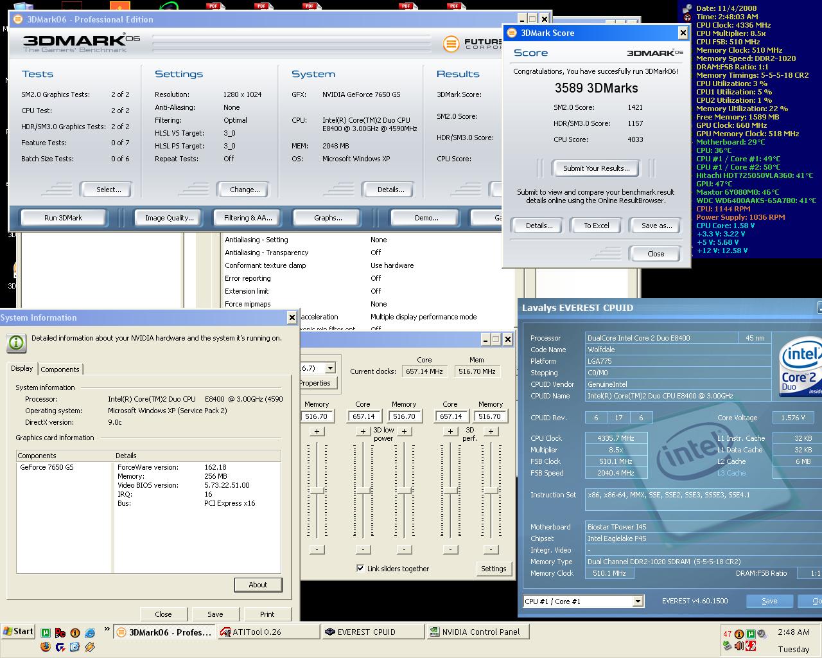The width and height of the screenshot is (822, 658).
Task: Open Graphs in 3DMark06
Action: click(328, 218)
